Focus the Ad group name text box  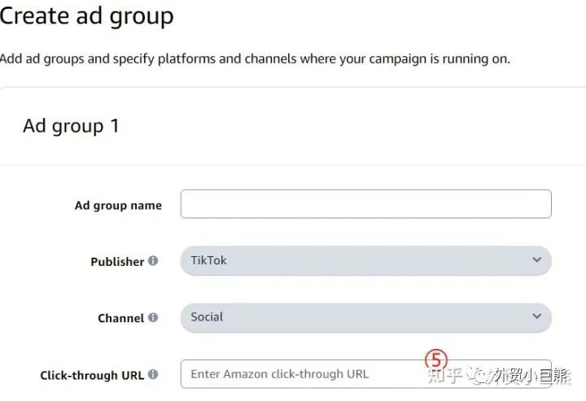pyautogui.click(x=365, y=204)
